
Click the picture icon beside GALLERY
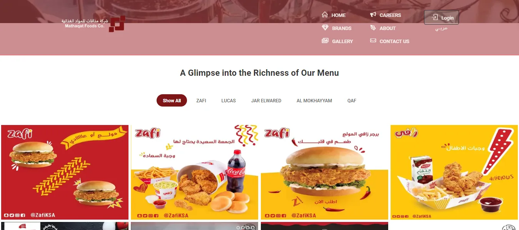(325, 41)
